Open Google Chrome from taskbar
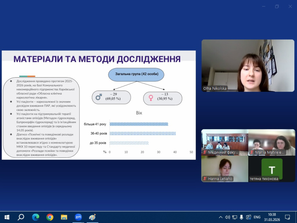 click(x=50, y=217)
